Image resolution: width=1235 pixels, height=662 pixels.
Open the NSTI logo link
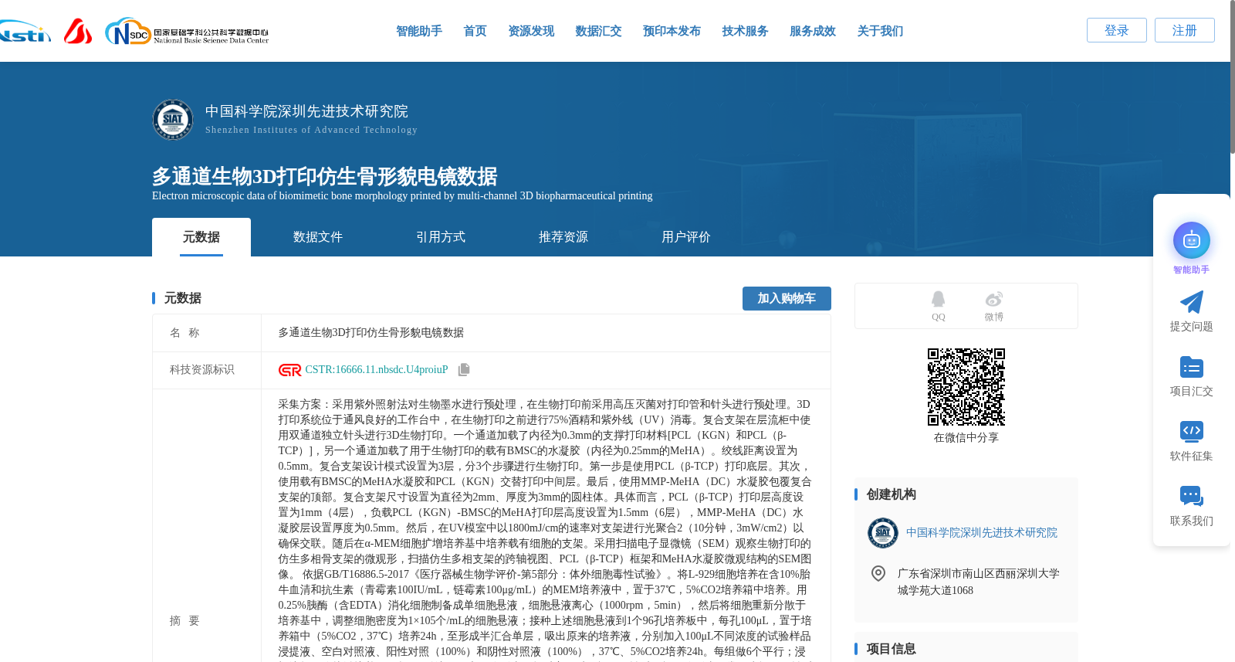[25, 32]
